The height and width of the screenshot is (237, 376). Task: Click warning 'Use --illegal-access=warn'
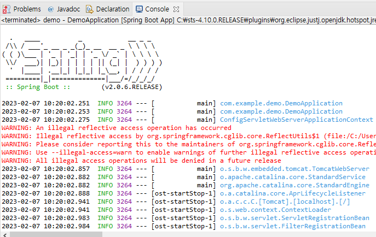(x=189, y=152)
